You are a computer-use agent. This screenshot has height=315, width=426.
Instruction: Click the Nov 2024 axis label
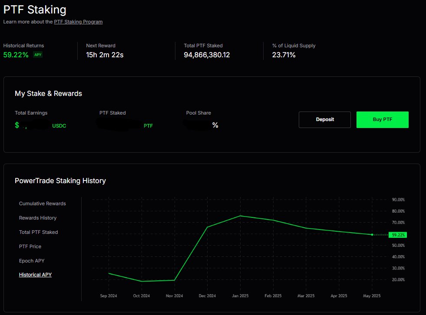[174, 296]
